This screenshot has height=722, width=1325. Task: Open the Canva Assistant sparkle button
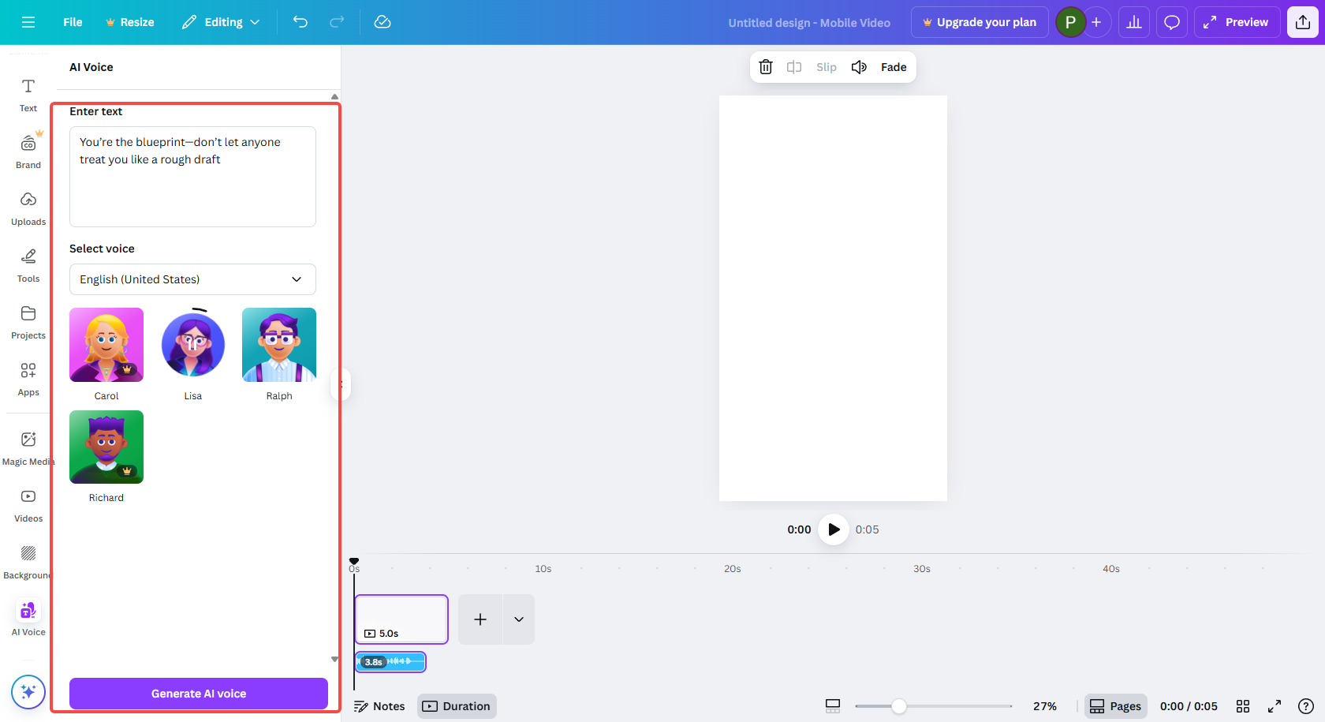(28, 692)
